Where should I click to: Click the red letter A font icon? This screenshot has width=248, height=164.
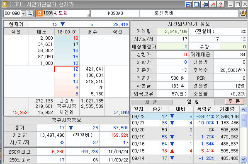pos(213,4)
